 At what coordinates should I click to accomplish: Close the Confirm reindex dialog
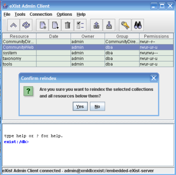click(154, 78)
